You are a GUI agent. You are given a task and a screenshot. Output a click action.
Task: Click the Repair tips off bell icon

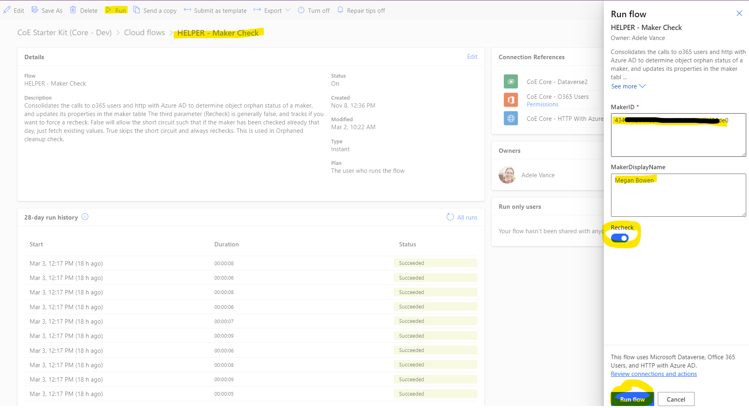[340, 10]
